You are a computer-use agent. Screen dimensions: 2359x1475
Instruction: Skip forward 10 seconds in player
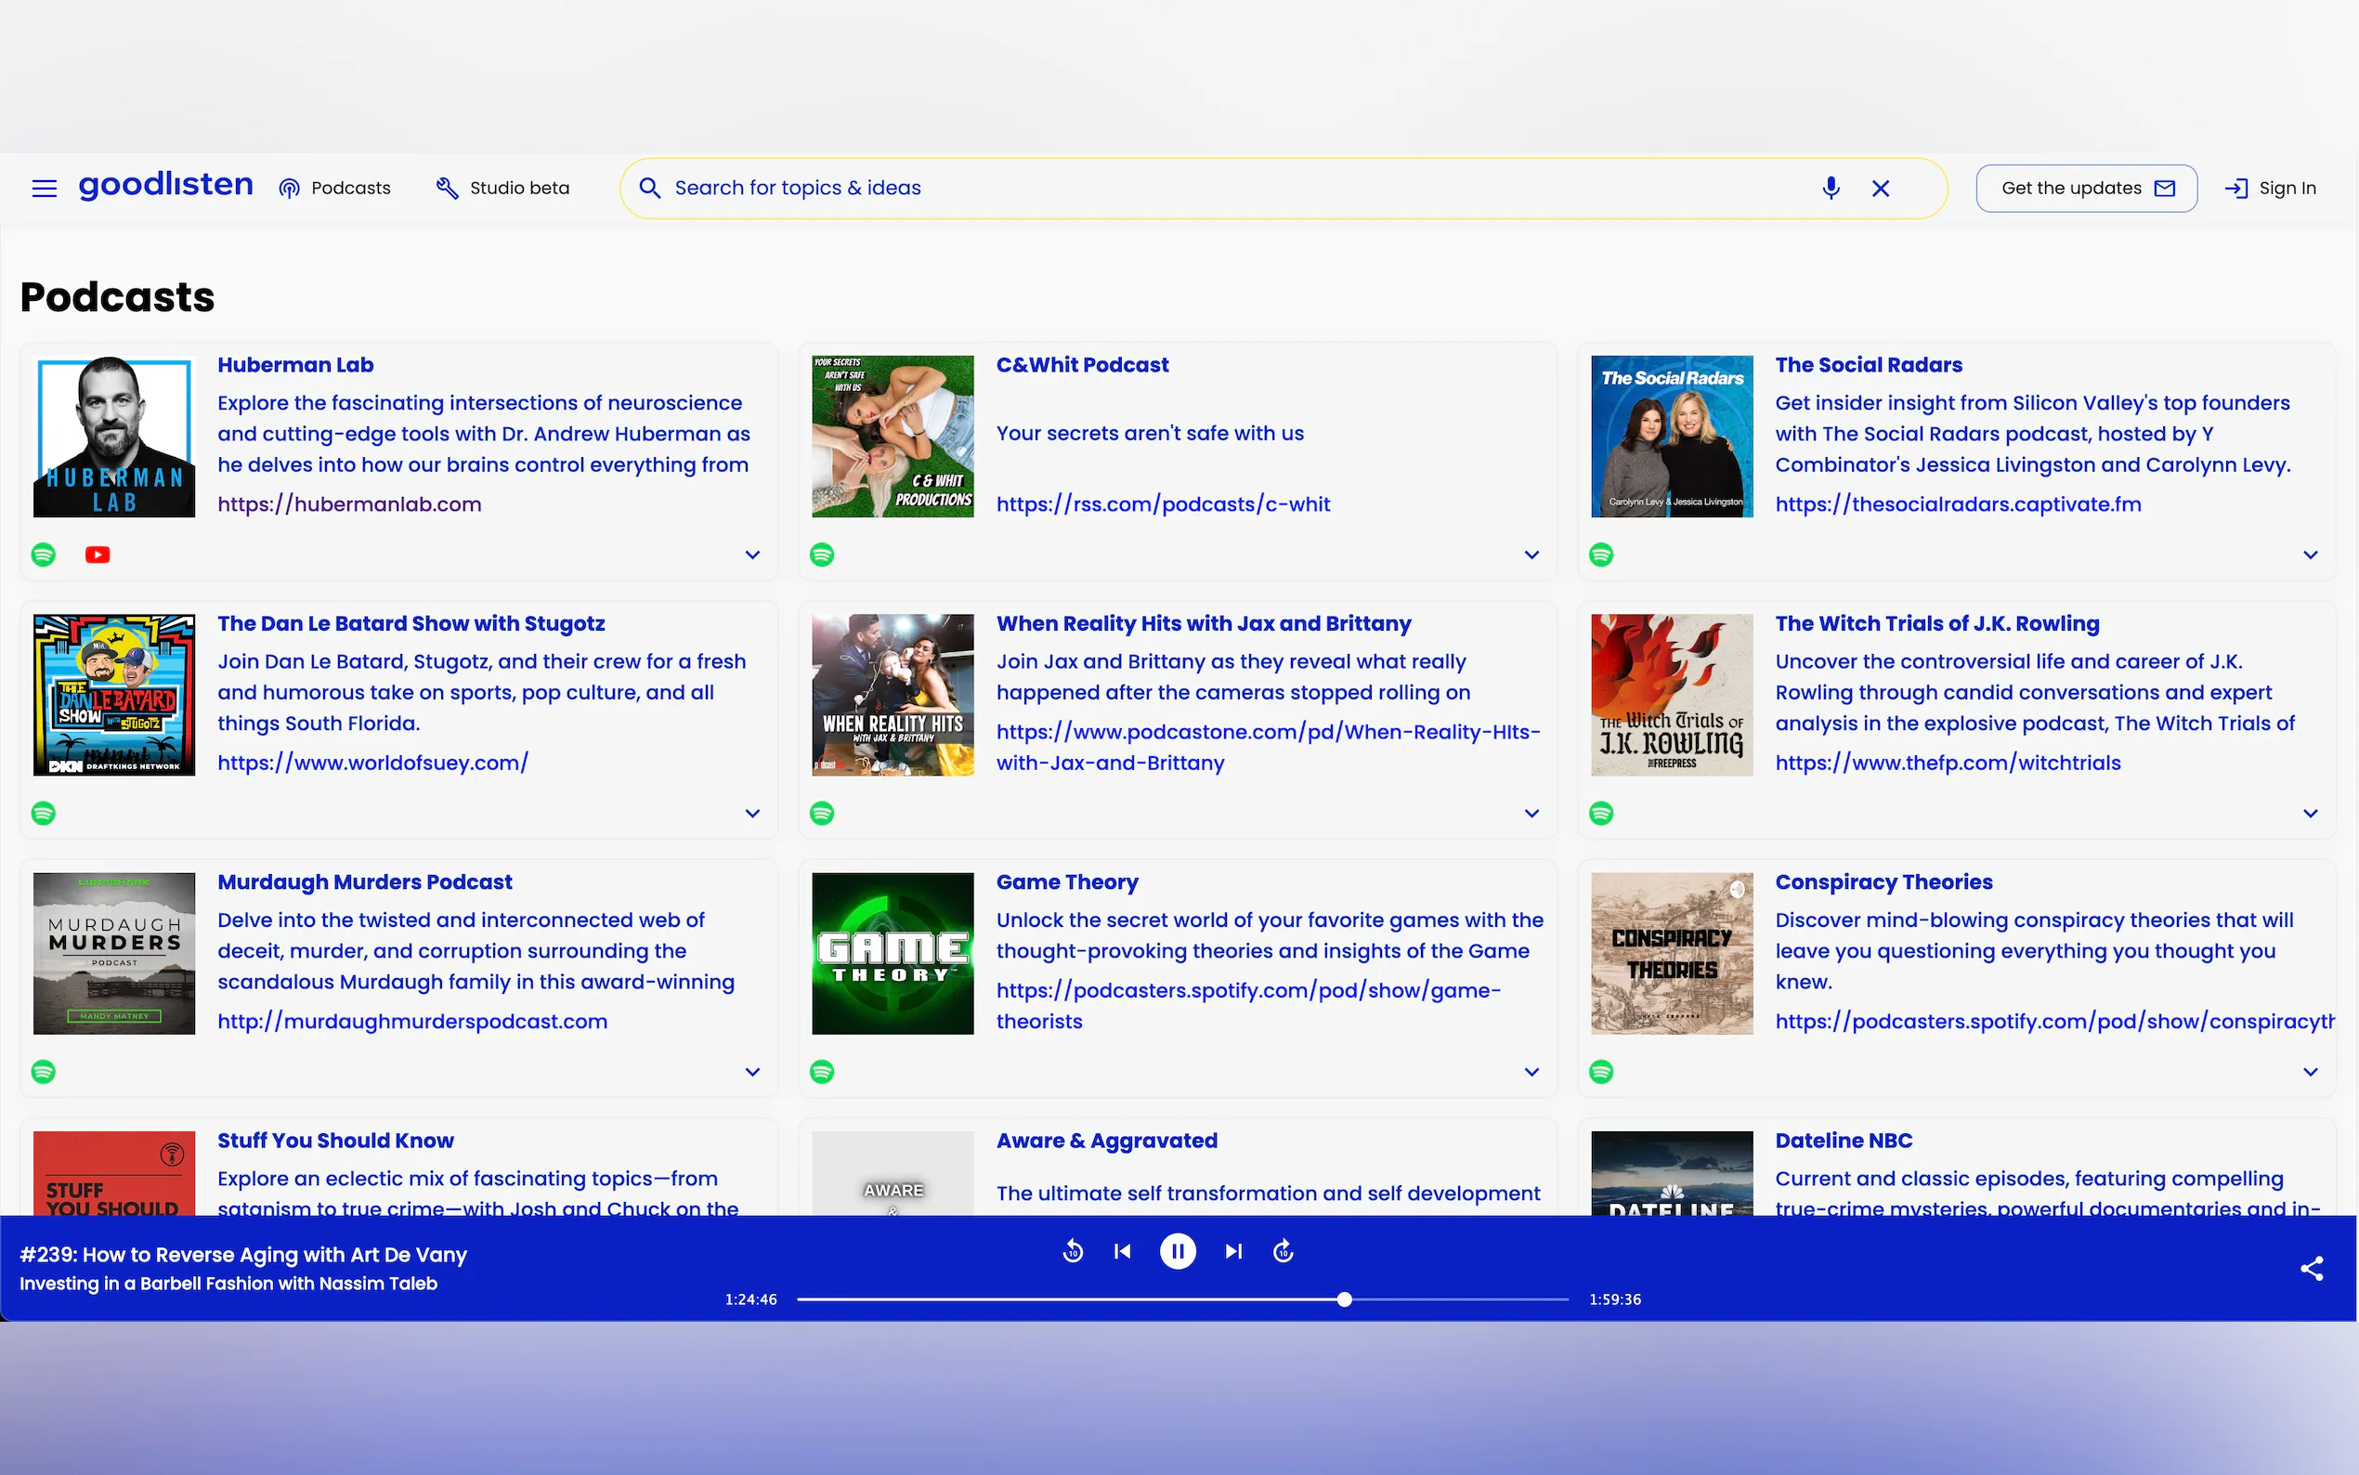(x=1284, y=1251)
